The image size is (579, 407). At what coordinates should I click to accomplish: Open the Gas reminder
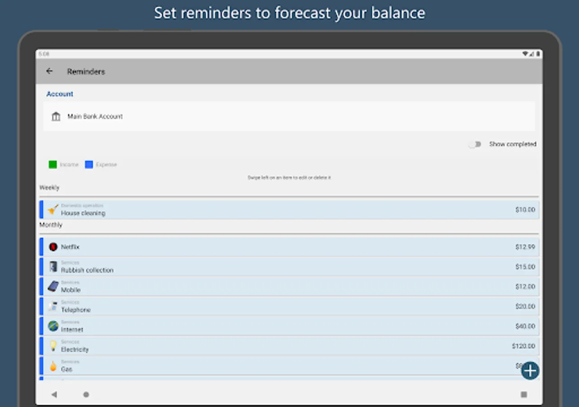pos(289,366)
